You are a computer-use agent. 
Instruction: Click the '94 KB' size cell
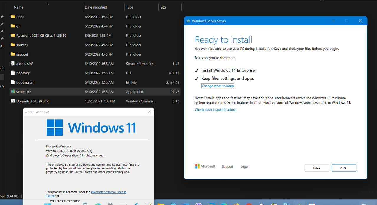click(x=175, y=92)
